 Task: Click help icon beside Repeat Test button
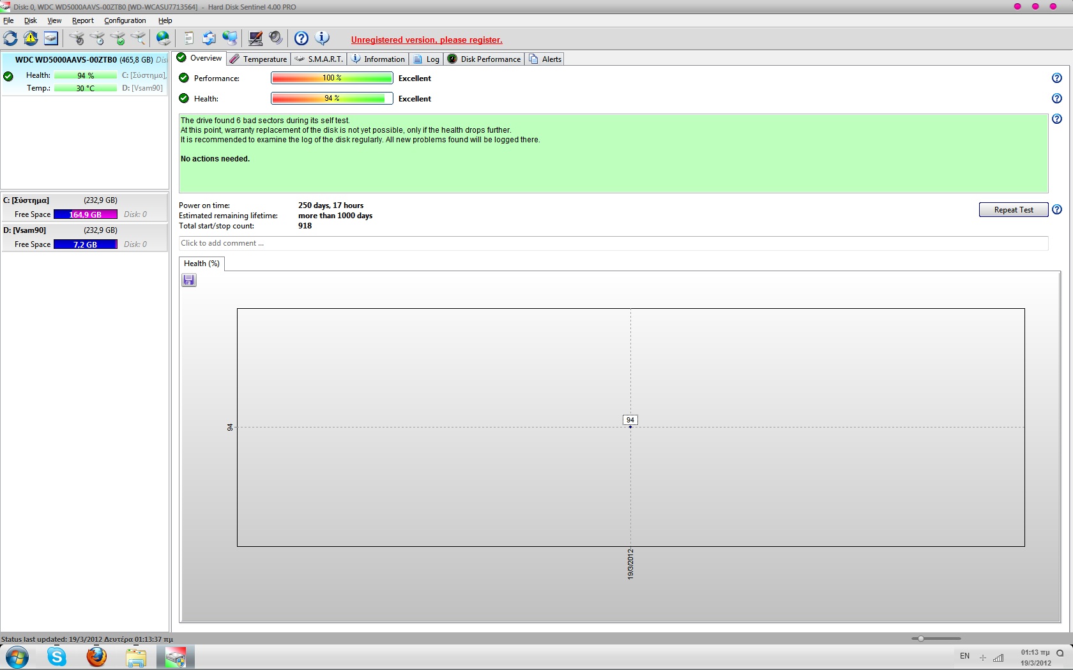click(x=1057, y=209)
